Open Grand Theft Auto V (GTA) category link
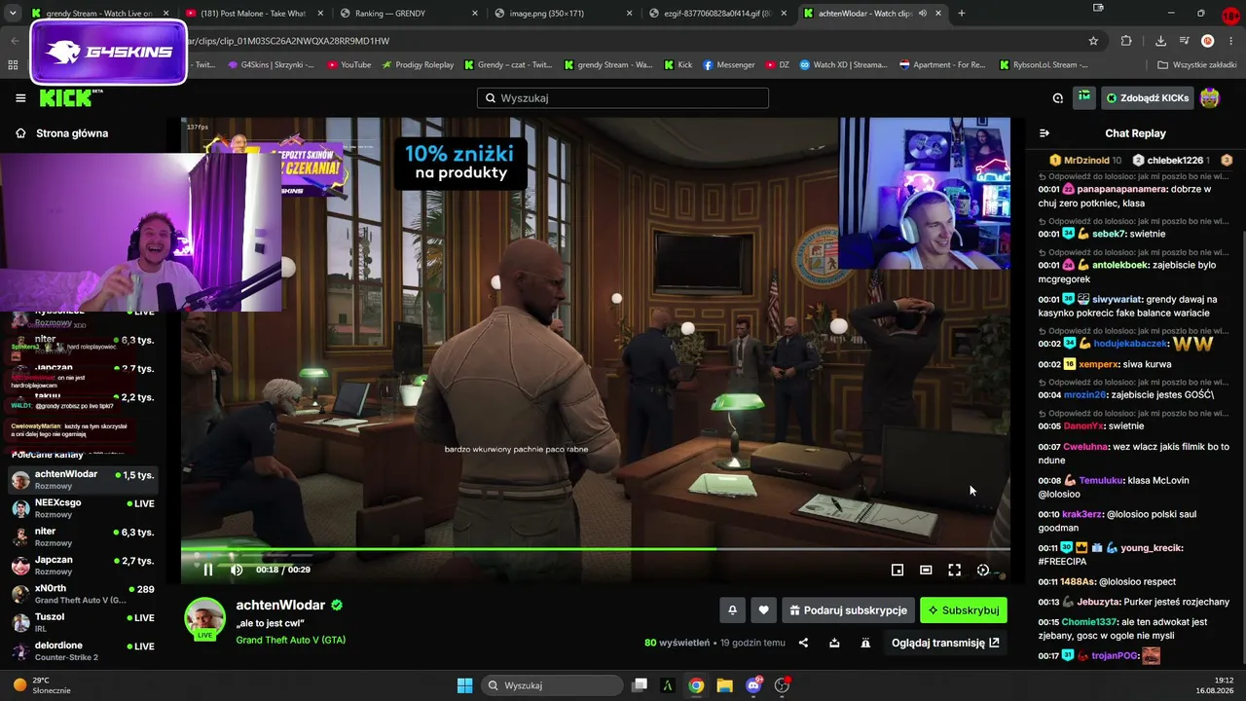The width and height of the screenshot is (1246, 701). [290, 640]
